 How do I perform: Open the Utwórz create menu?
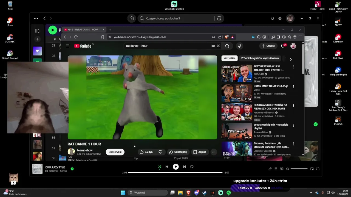pos(268,46)
